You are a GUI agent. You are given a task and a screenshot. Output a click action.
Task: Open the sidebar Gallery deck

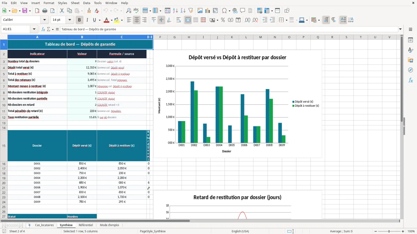(410, 60)
